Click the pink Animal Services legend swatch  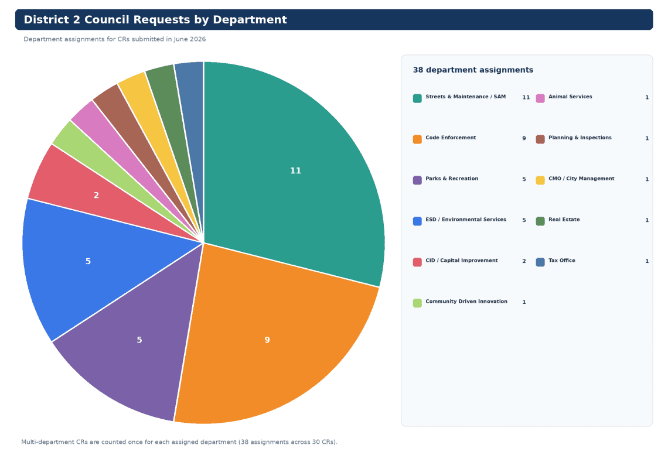[540, 98]
